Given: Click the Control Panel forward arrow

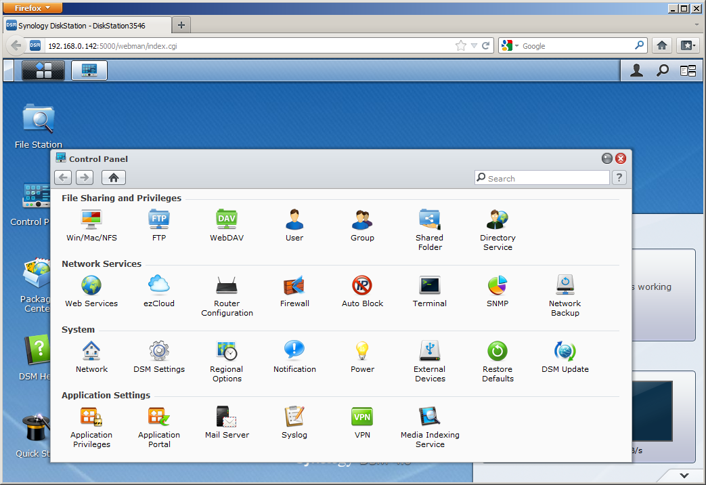Looking at the screenshot, I should click(85, 177).
